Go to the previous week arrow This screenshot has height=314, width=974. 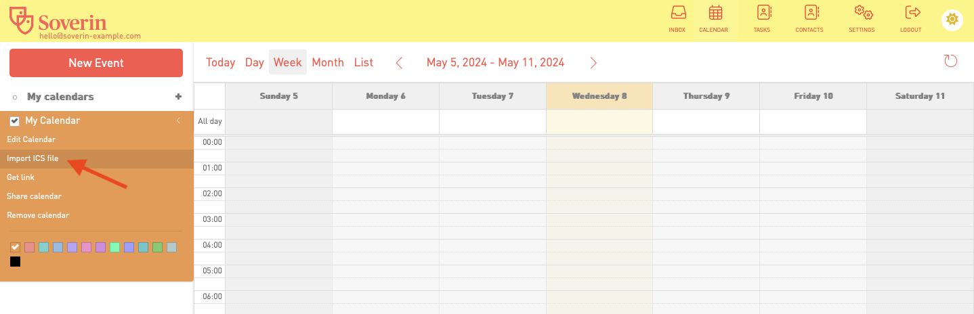[399, 63]
